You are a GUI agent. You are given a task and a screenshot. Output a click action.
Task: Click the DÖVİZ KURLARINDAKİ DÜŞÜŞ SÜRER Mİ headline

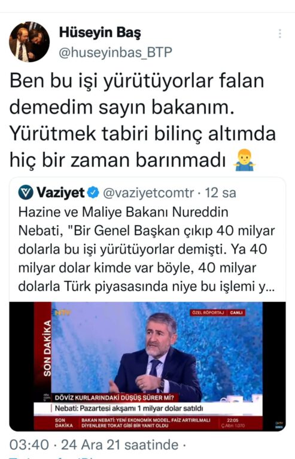coord(114,398)
